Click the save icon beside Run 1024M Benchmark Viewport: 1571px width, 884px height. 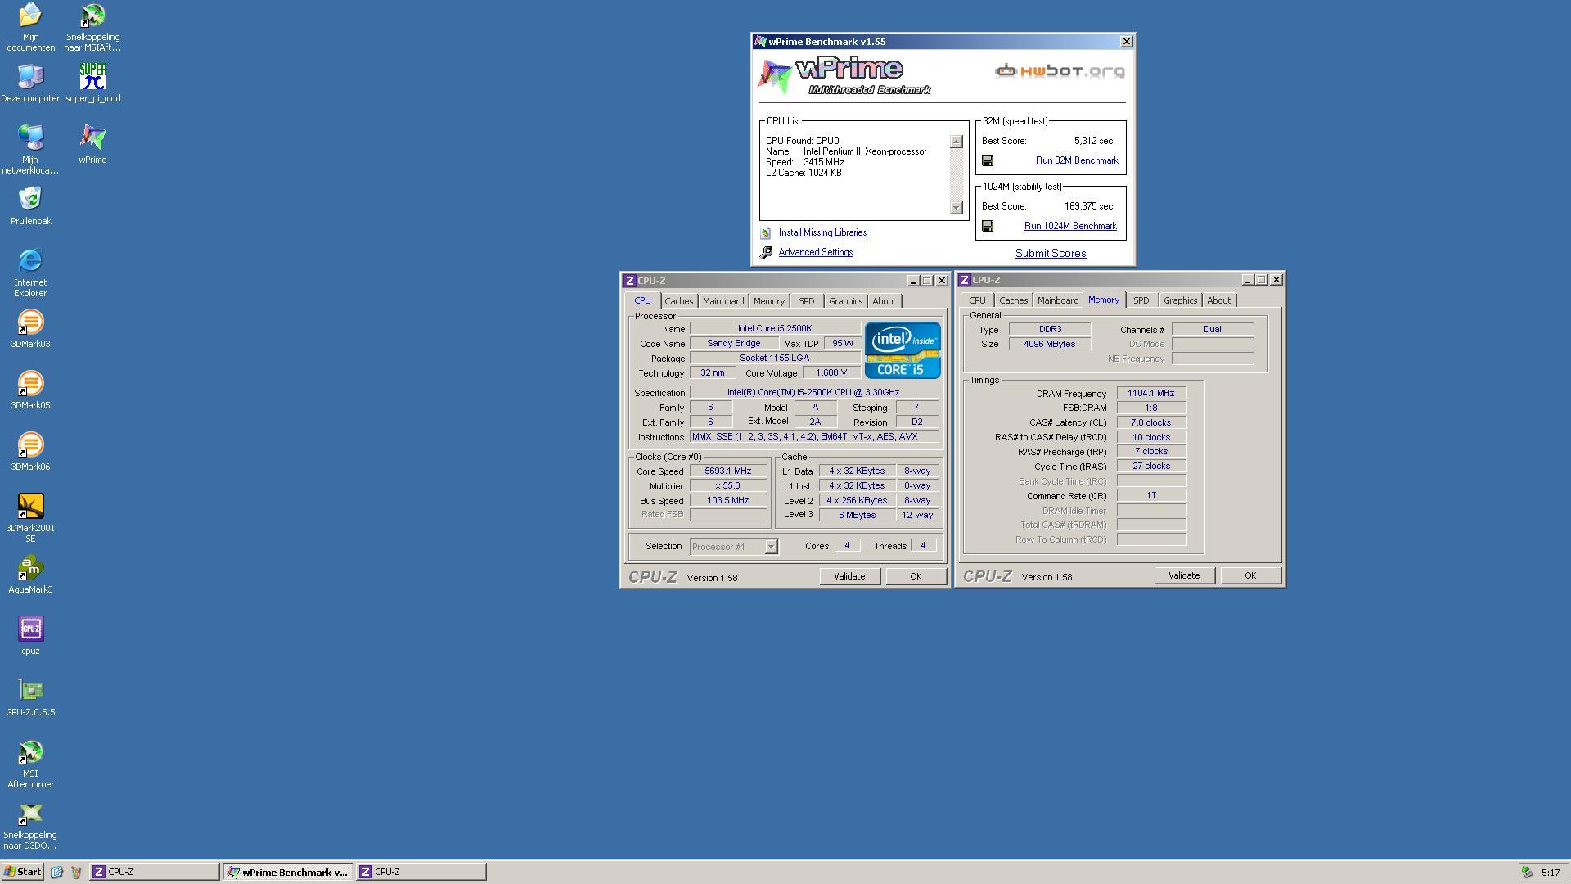point(988,226)
